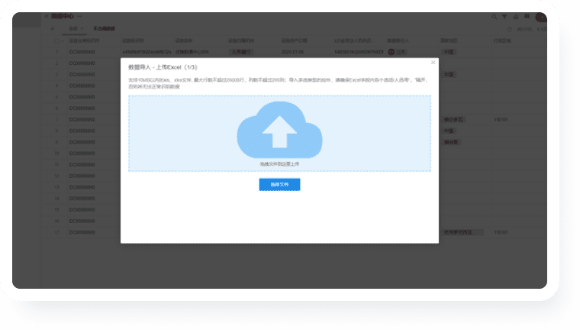Click the 2020 date cell in row 1
The image size is (580, 330).
[x=292, y=52]
